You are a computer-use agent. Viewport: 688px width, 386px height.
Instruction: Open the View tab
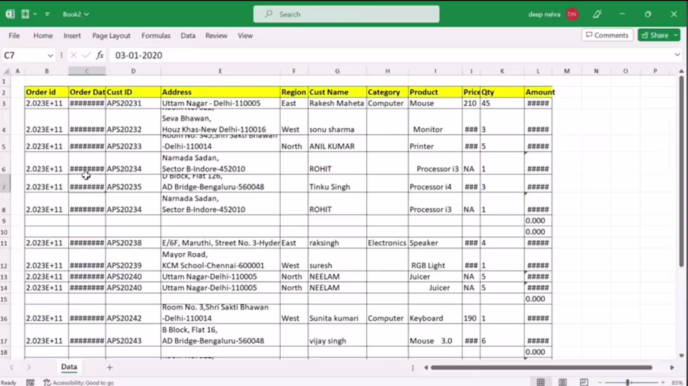coord(245,36)
